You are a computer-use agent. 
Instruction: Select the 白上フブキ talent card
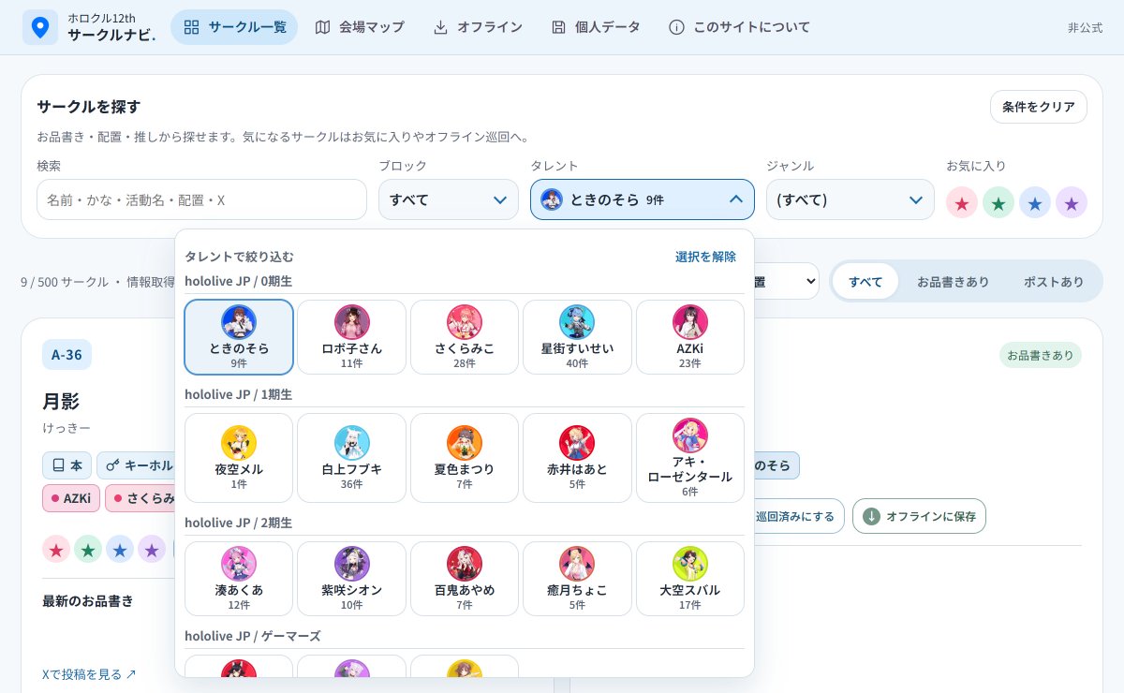click(351, 458)
